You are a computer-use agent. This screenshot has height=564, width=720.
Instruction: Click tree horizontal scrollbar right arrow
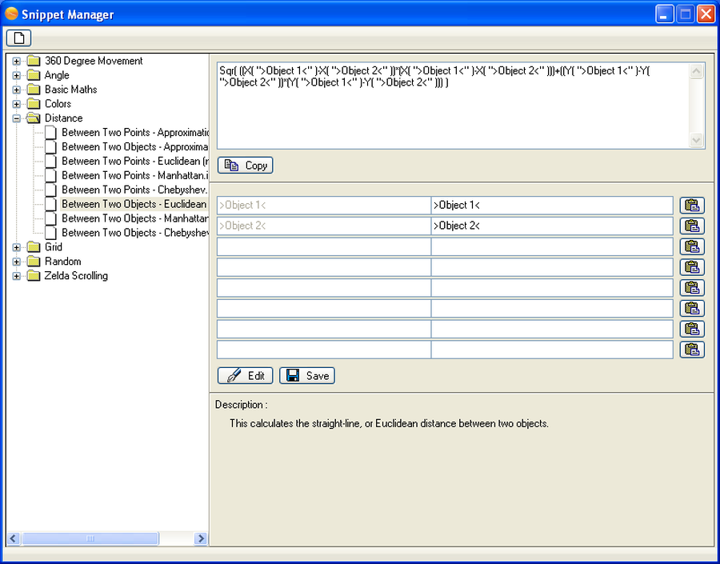201,538
